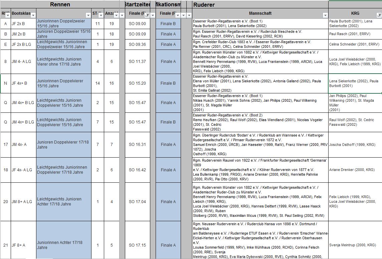Select the SO 17.15 start time cell
Viewport: 382px width, 259px height.
point(137,245)
